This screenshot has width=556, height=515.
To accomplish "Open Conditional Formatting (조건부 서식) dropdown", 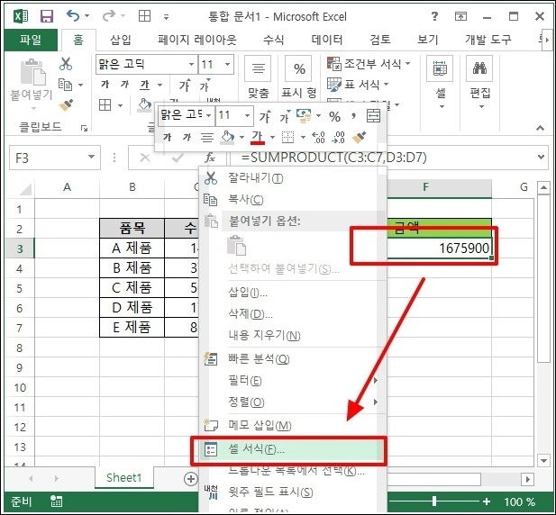I will point(369,64).
